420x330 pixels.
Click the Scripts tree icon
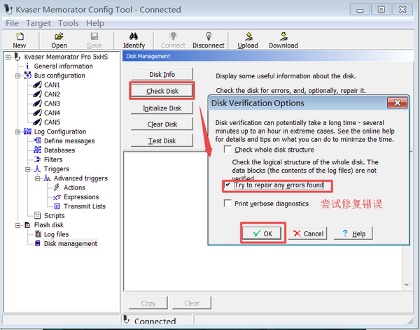(38, 215)
